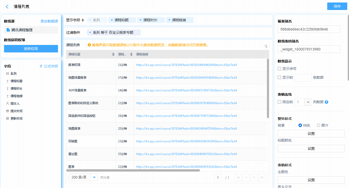The width and height of the screenshot is (349, 188).
Task: Click the help icon next to 列数据
Action: [x=326, y=102]
